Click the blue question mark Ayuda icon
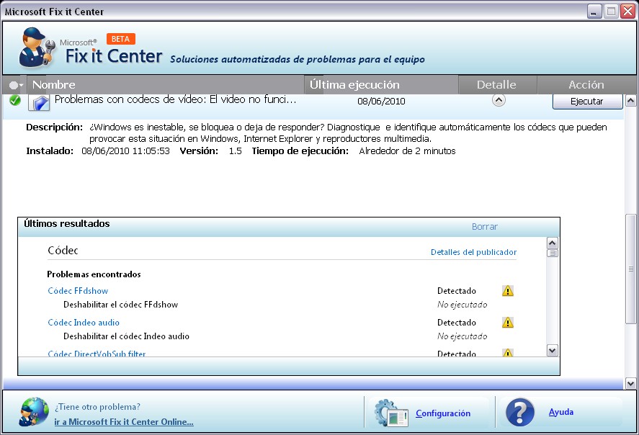Image resolution: width=639 pixels, height=435 pixels. 520,412
